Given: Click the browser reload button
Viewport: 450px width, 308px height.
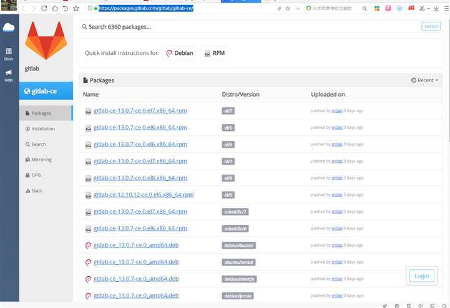Looking at the screenshot, I should [x=44, y=8].
